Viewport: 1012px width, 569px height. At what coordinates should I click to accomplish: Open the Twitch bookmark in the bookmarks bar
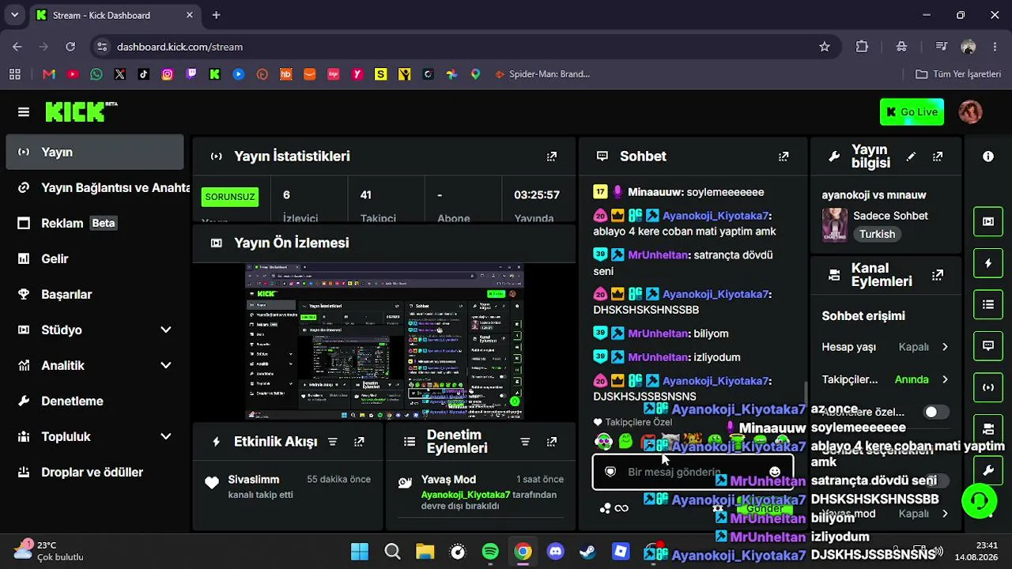[x=191, y=74]
